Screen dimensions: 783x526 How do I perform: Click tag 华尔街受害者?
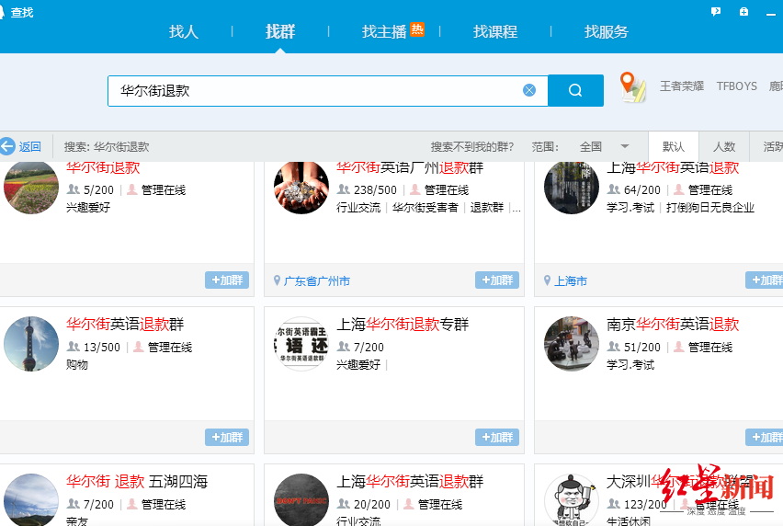(425, 207)
